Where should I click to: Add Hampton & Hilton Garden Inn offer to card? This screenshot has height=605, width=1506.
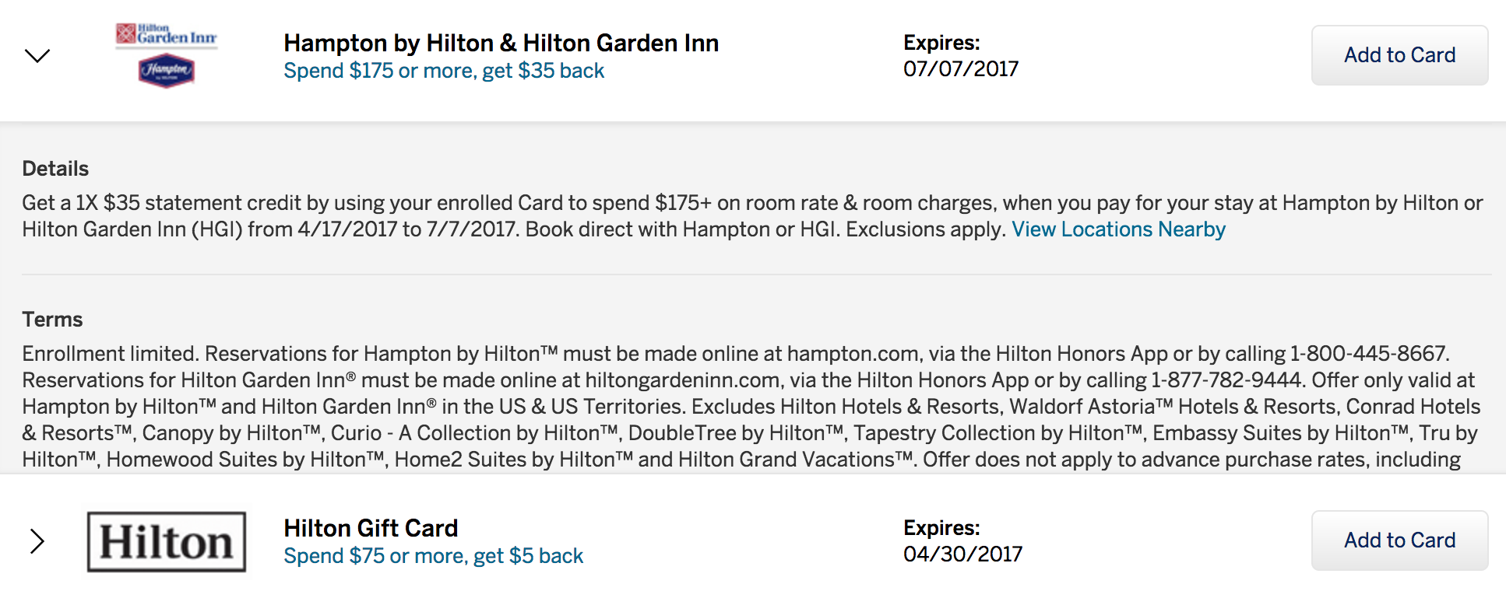point(1399,55)
